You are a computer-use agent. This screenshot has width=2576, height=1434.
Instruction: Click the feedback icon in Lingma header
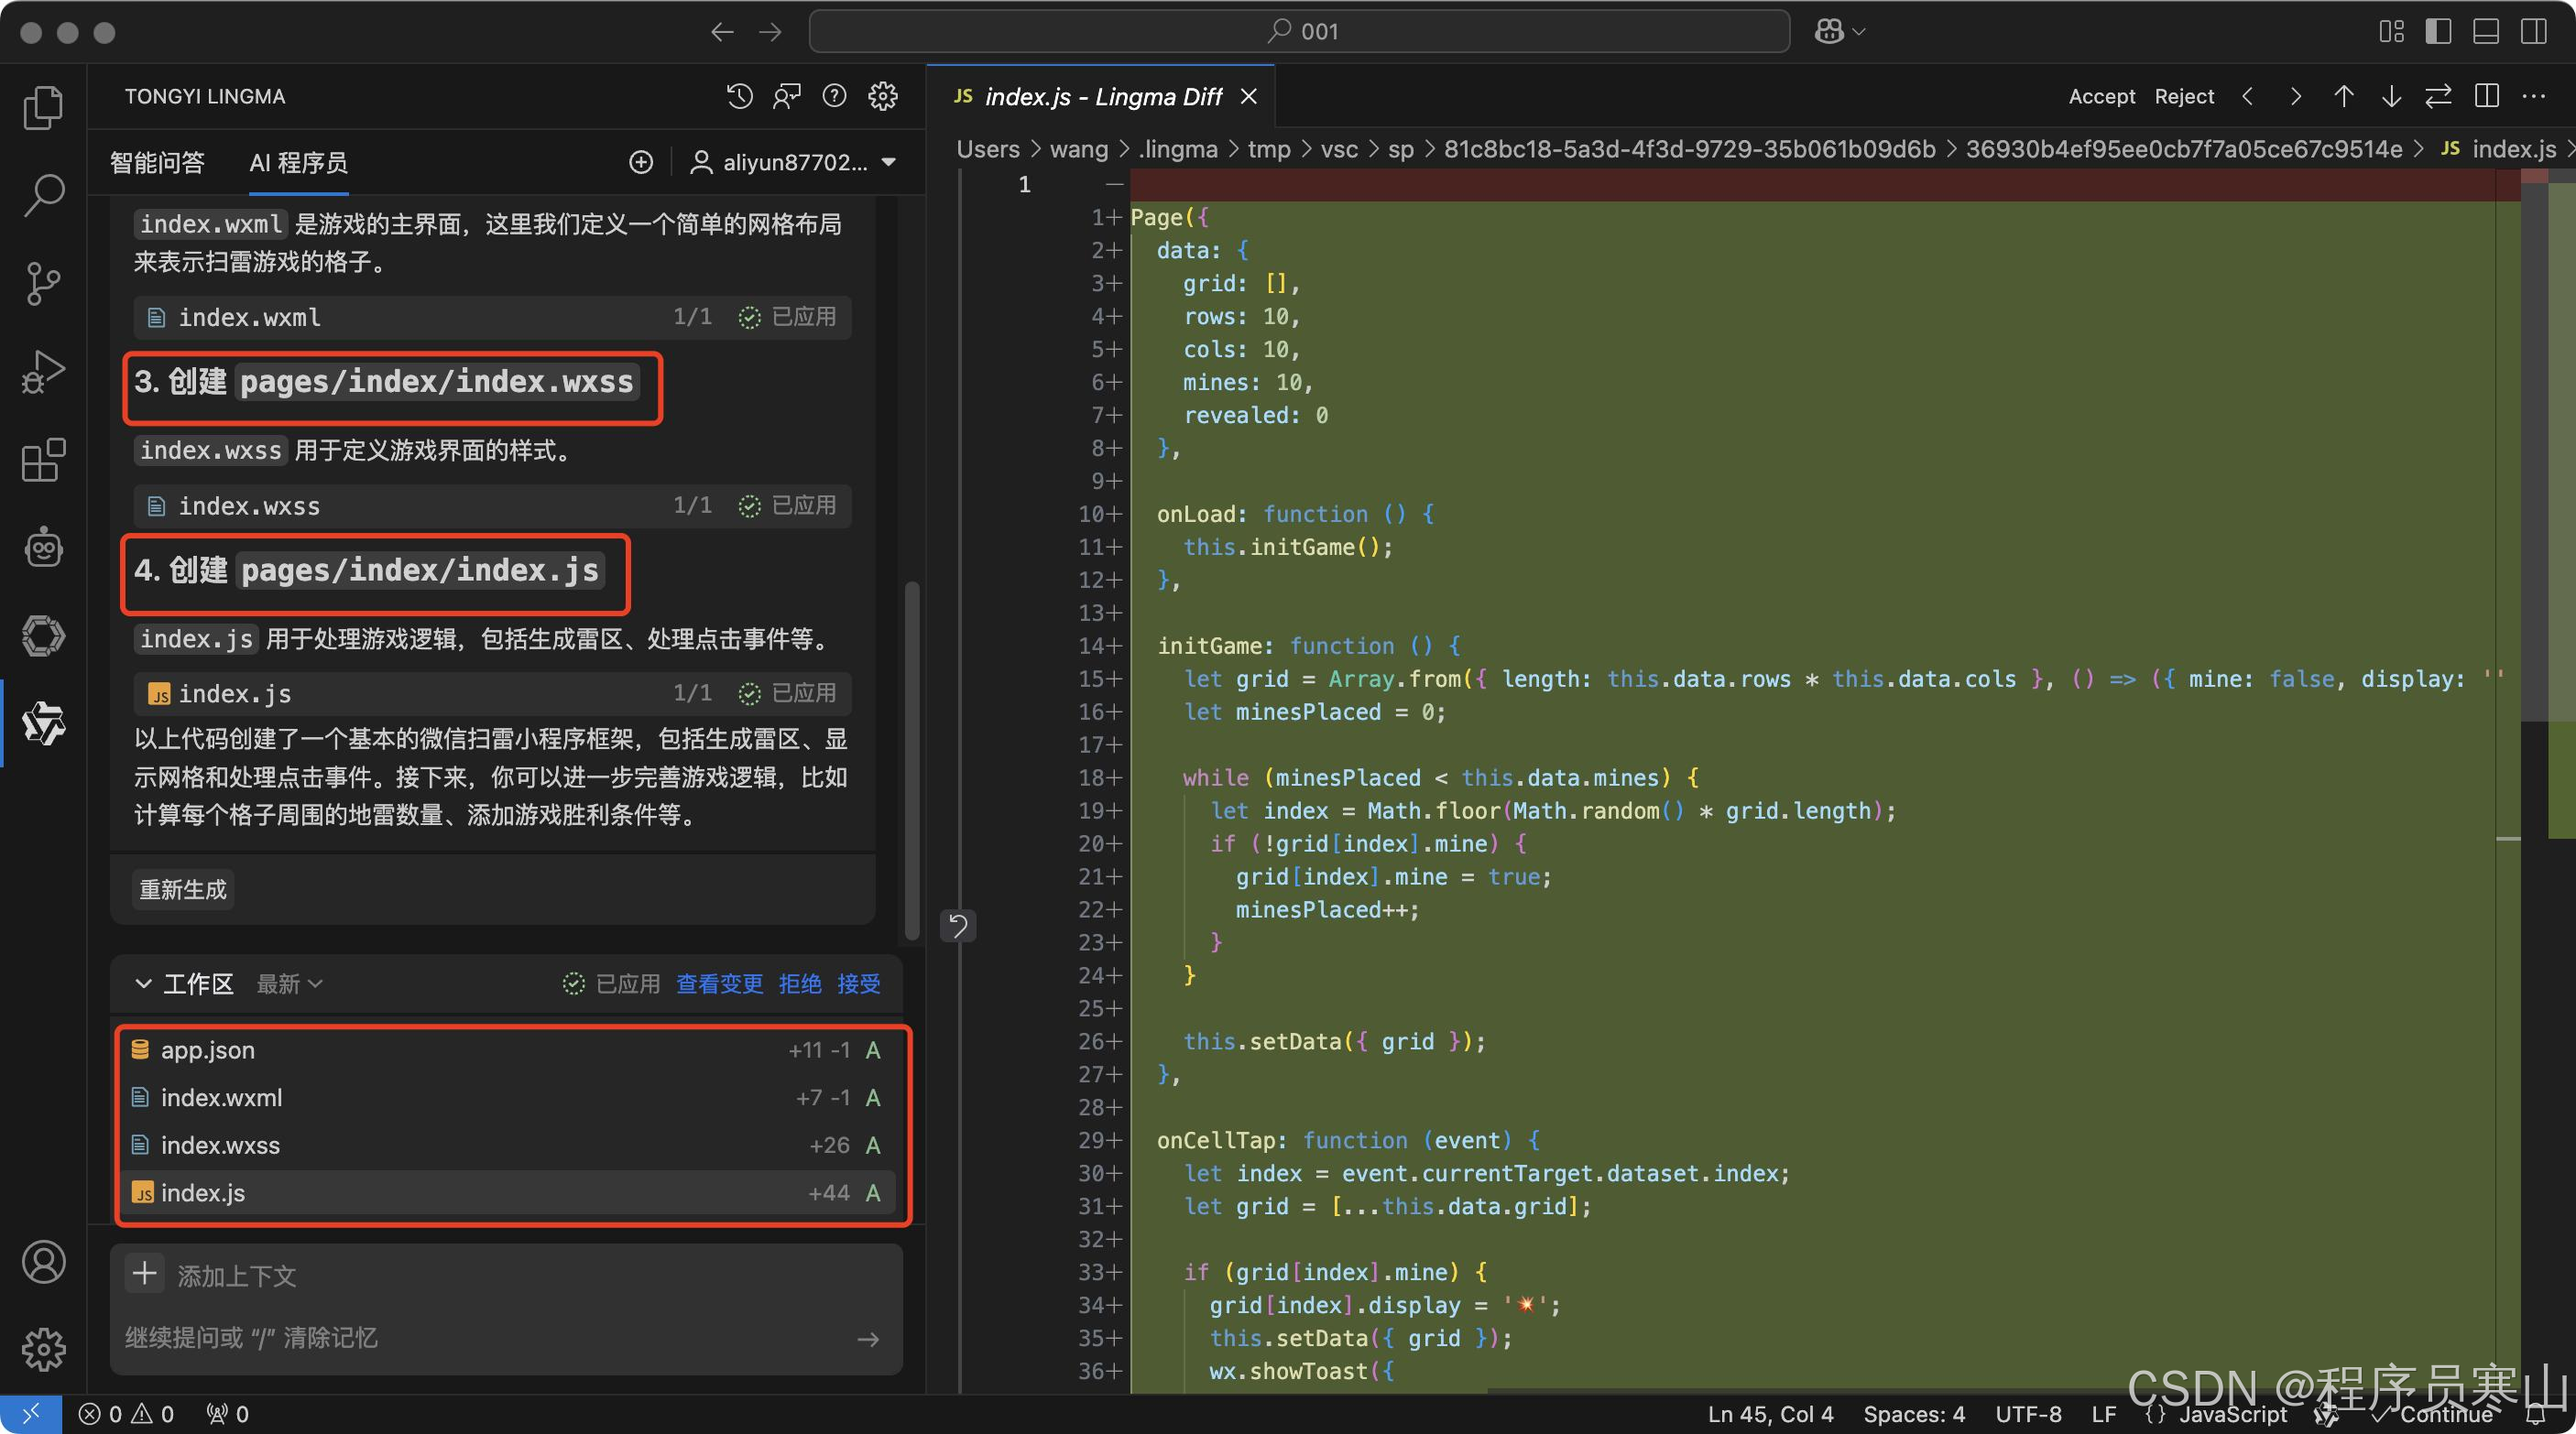[x=787, y=96]
